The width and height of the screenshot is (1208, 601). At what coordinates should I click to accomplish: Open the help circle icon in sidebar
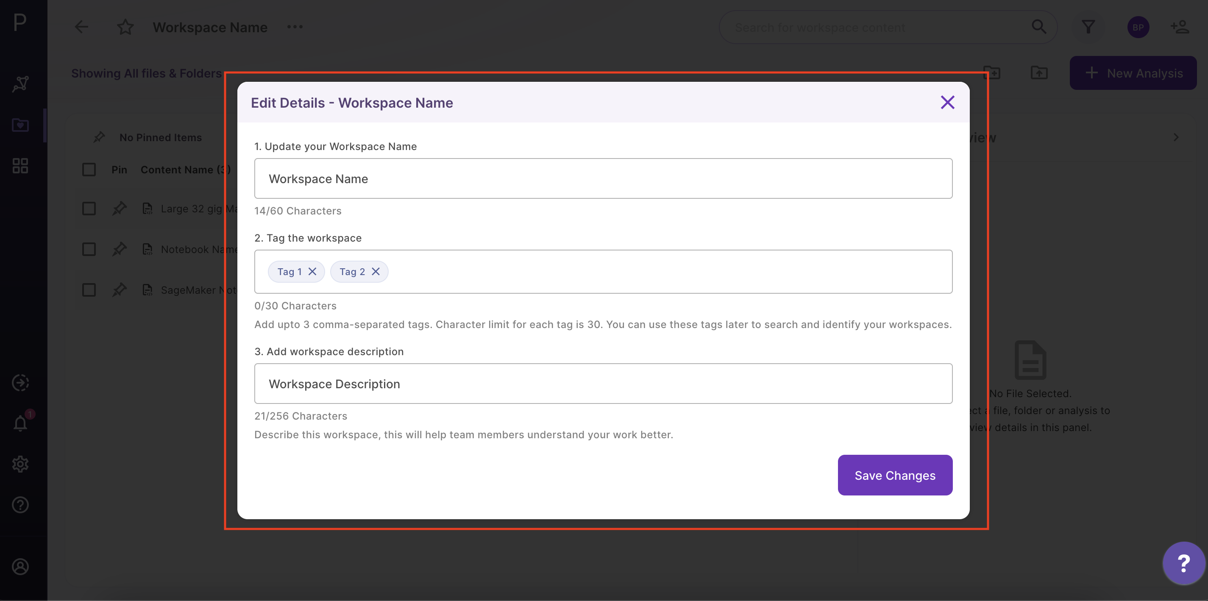(20, 505)
